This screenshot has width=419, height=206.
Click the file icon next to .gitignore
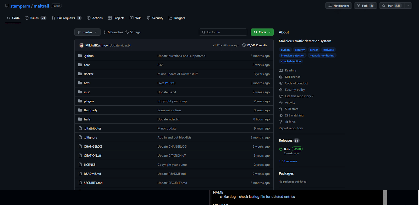pos(80,137)
